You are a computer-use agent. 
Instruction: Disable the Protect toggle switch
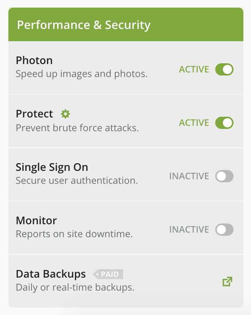pyautogui.click(x=224, y=123)
